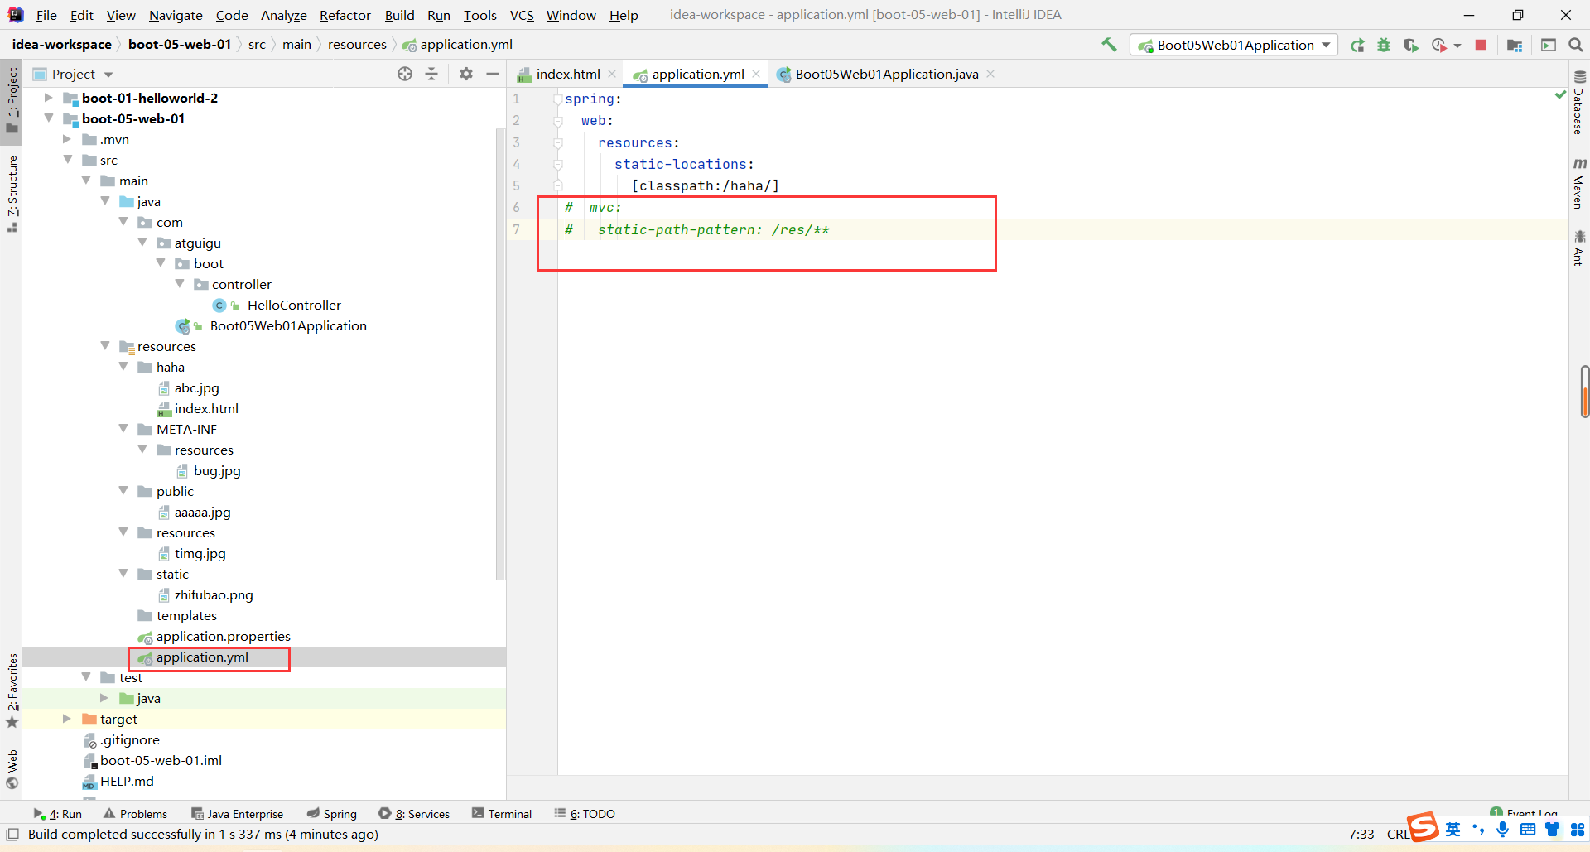Click the locate-file crosshair icon in Project panel
Screen dimensions: 1590x852
[x=405, y=74]
